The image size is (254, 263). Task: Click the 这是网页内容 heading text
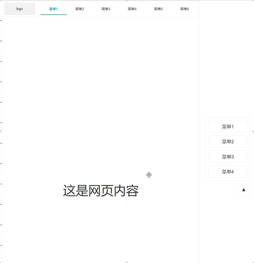tap(101, 191)
